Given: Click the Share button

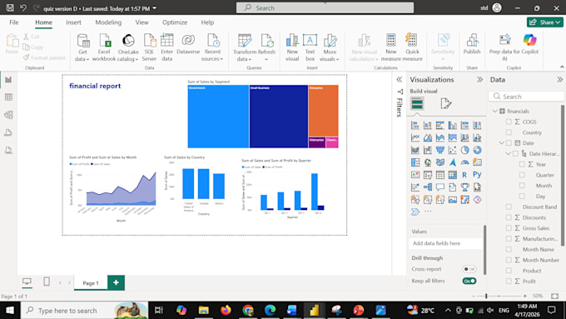Looking at the screenshot, I should (544, 22).
